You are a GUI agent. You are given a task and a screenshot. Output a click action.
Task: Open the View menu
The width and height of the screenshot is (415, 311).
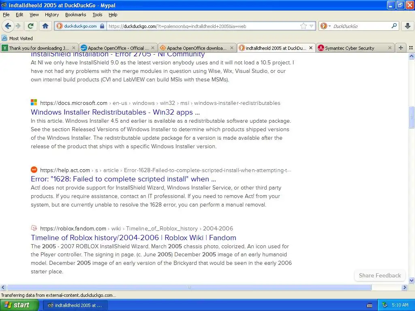tap(34, 15)
